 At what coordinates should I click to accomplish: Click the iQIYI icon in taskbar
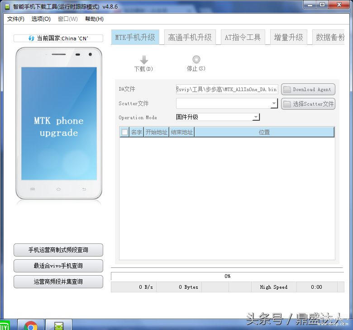(x=5, y=325)
